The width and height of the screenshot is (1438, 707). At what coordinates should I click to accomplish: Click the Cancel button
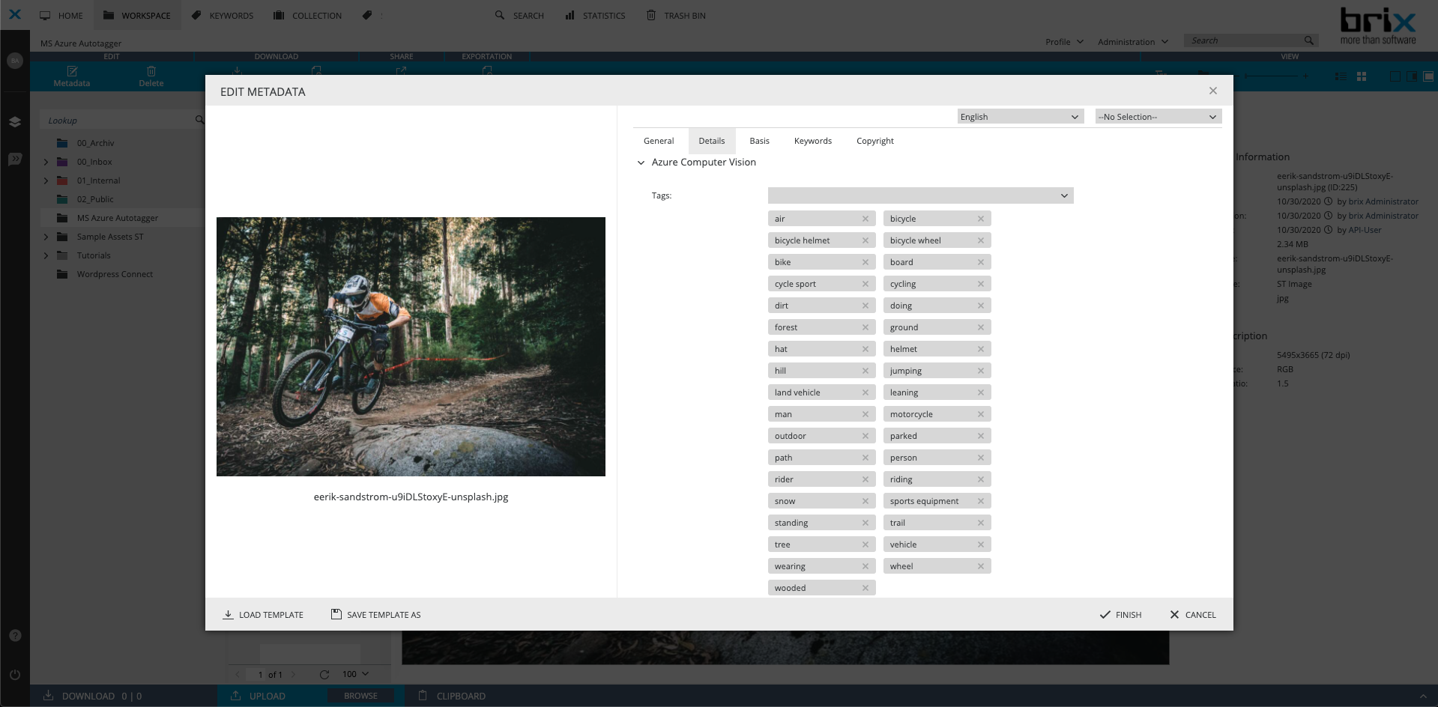(1193, 615)
